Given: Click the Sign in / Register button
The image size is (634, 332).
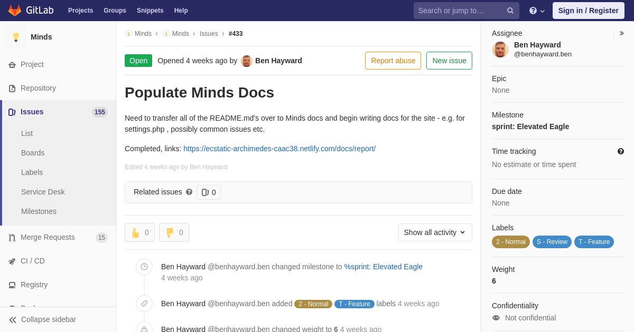Looking at the screenshot, I should [x=589, y=11].
